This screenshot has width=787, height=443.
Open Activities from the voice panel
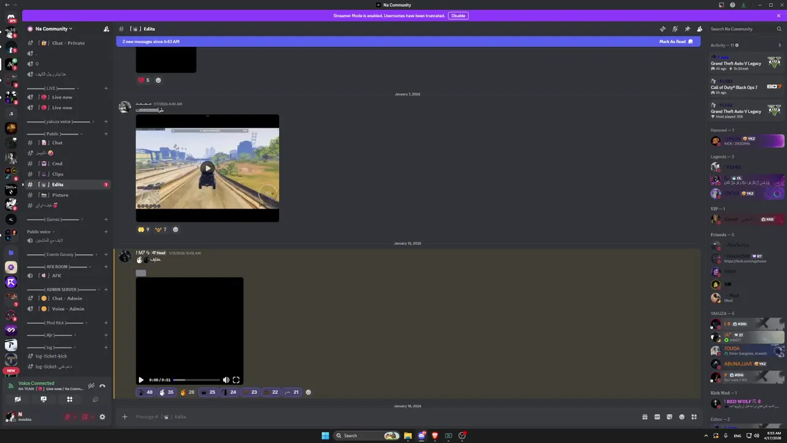click(69, 399)
